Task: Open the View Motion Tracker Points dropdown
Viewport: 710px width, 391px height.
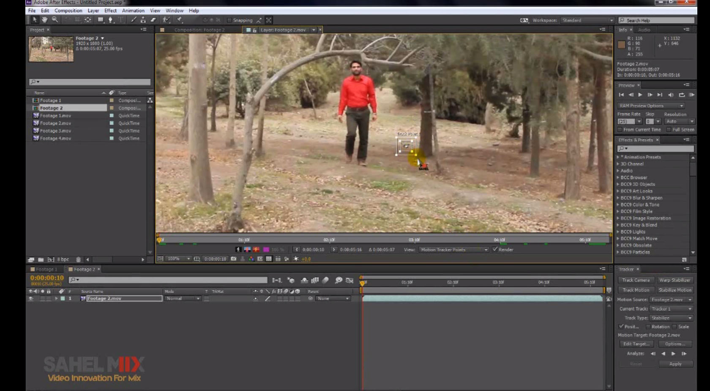Action: pyautogui.click(x=454, y=250)
